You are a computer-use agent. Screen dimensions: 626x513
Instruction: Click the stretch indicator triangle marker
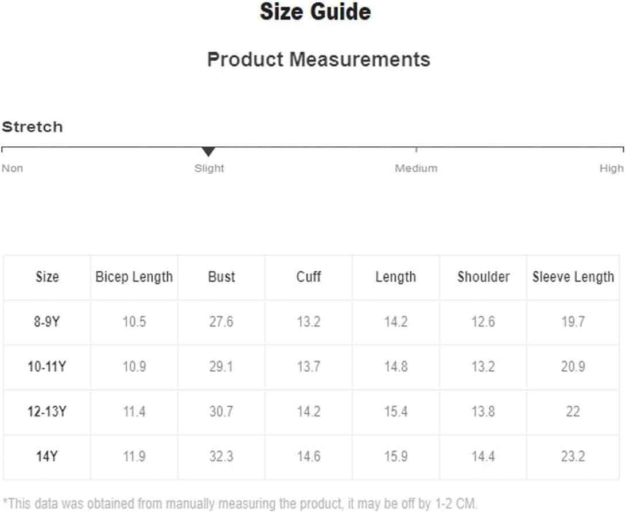208,151
